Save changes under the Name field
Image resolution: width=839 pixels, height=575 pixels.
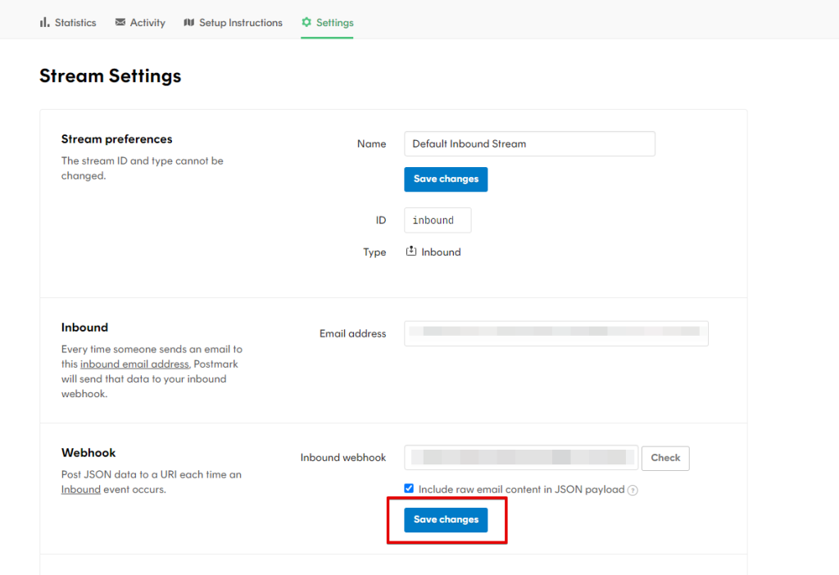[x=446, y=179]
